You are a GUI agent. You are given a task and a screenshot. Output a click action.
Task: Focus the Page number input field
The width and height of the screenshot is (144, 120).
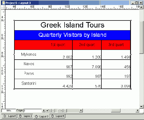(x=33, y=111)
